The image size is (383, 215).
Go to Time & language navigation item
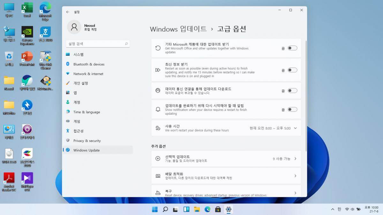click(x=98, y=112)
